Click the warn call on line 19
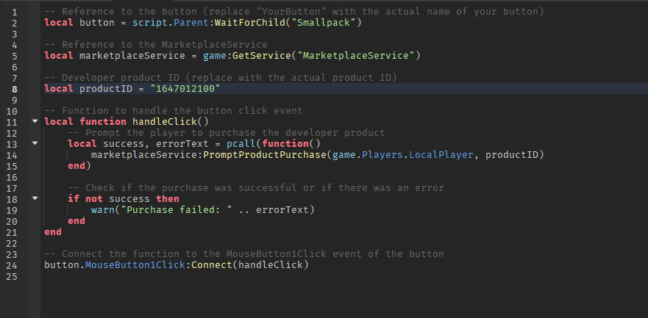 pyautogui.click(x=102, y=210)
